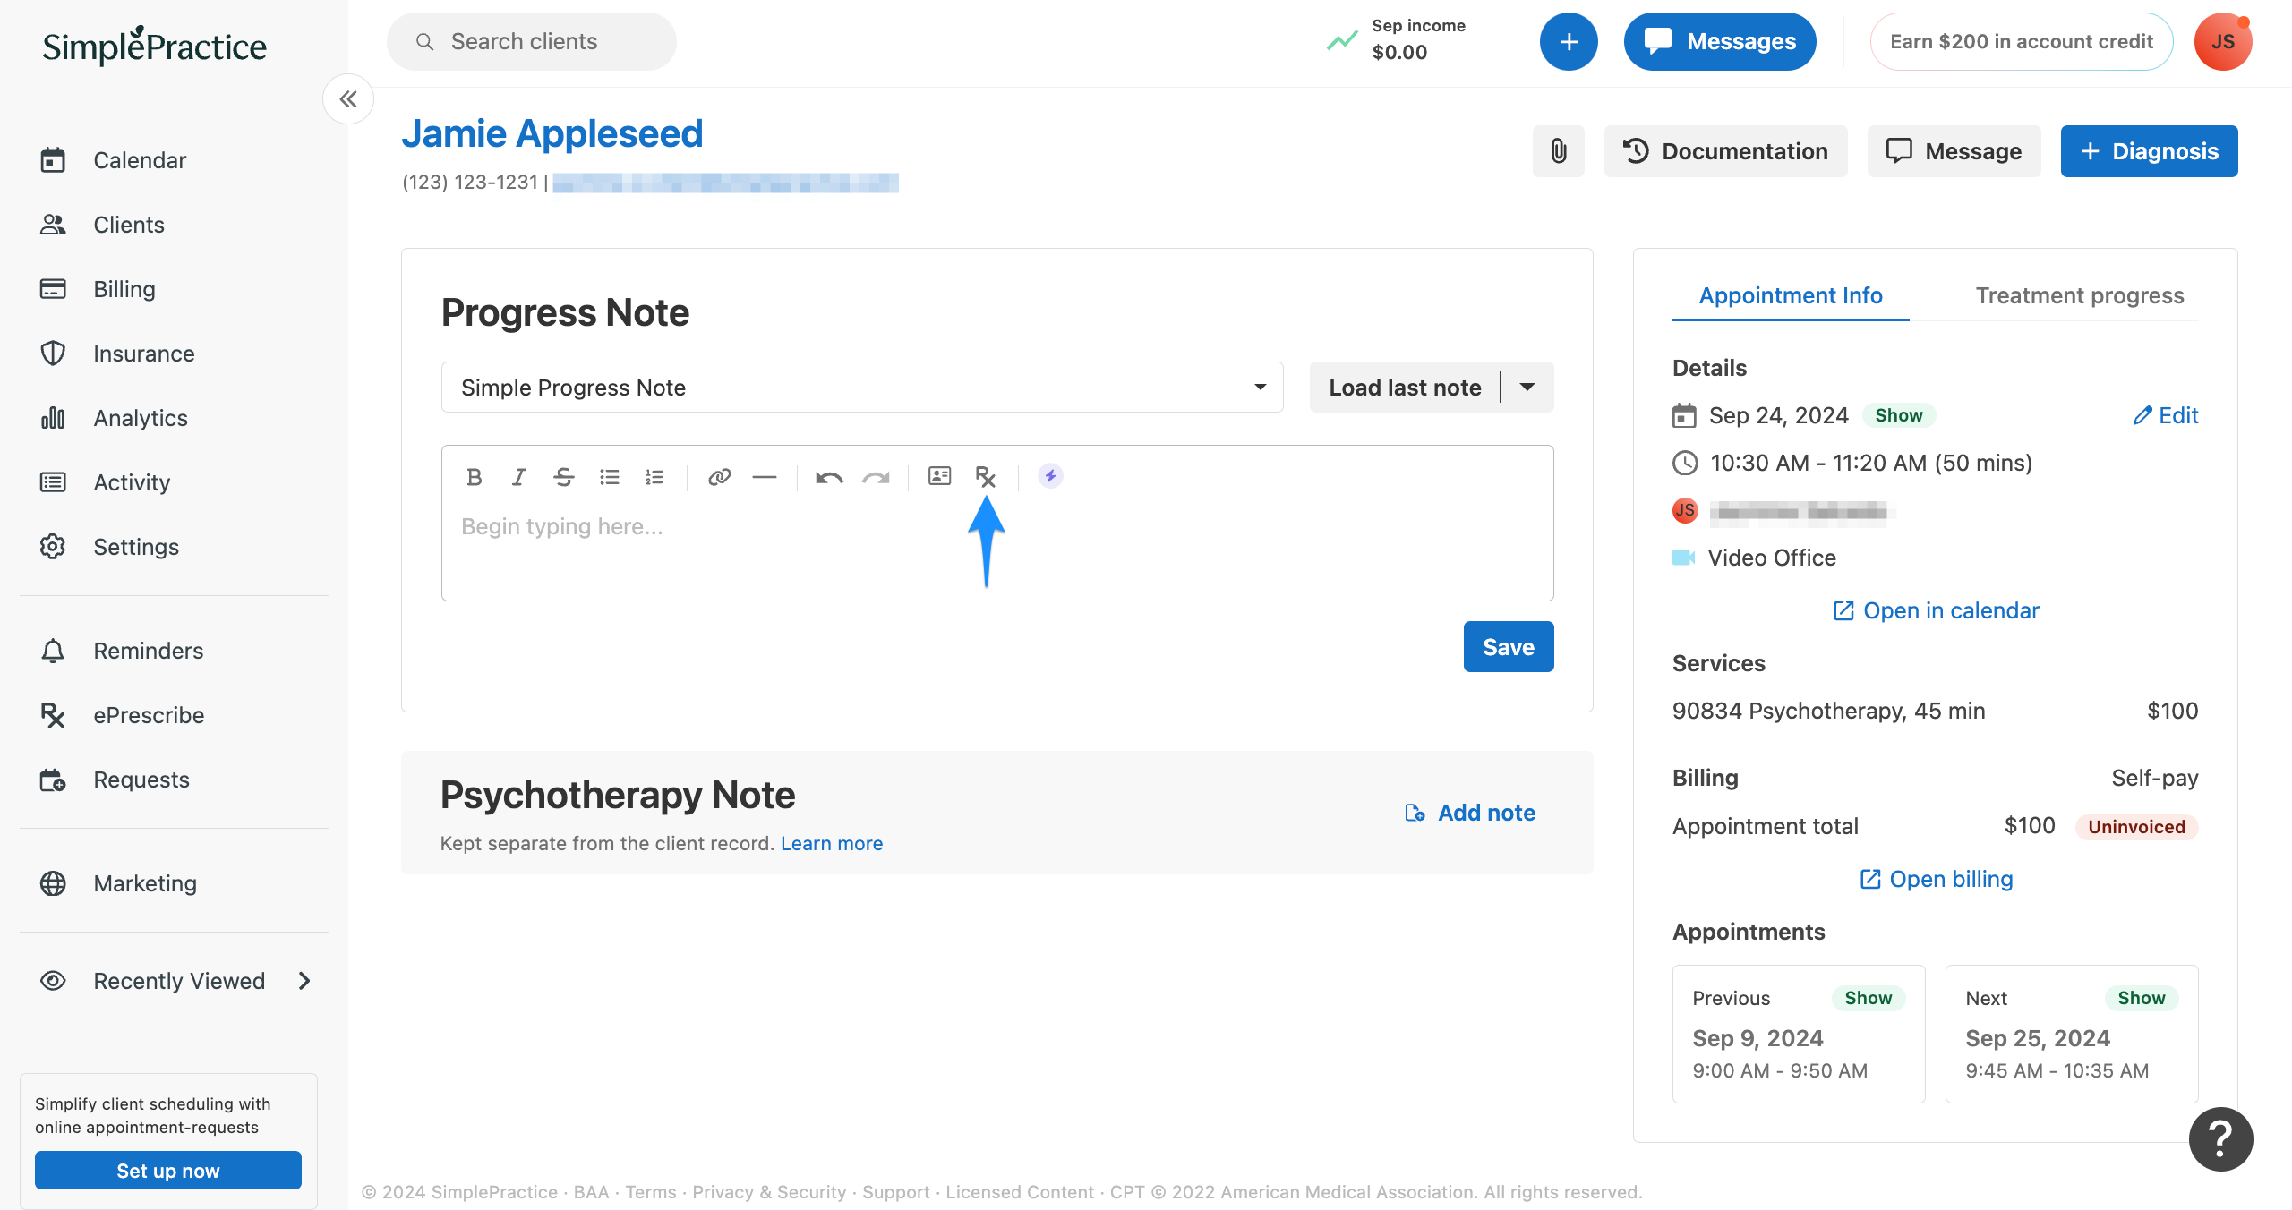
Task: Click the lightning snippet icon in the toolbar
Action: tap(1049, 477)
